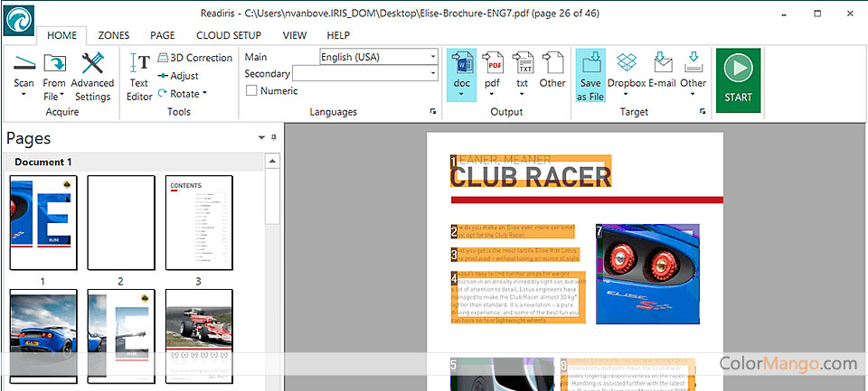This screenshot has height=391, width=868.
Task: Switch to the HOME tab
Action: (62, 35)
